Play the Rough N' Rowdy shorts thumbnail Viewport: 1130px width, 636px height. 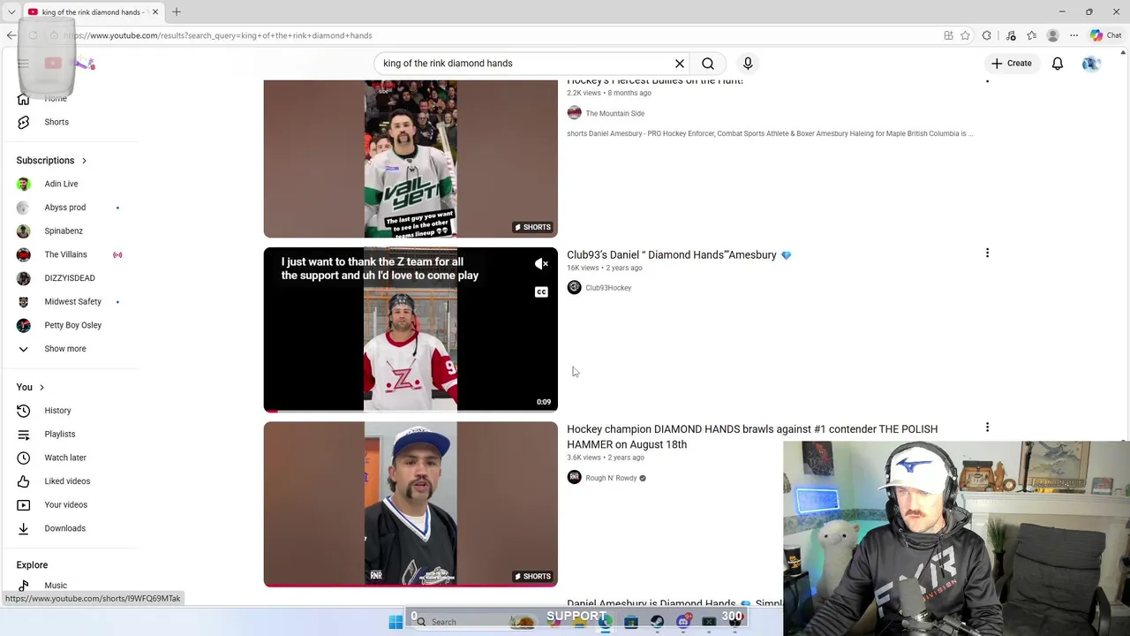pos(411,504)
